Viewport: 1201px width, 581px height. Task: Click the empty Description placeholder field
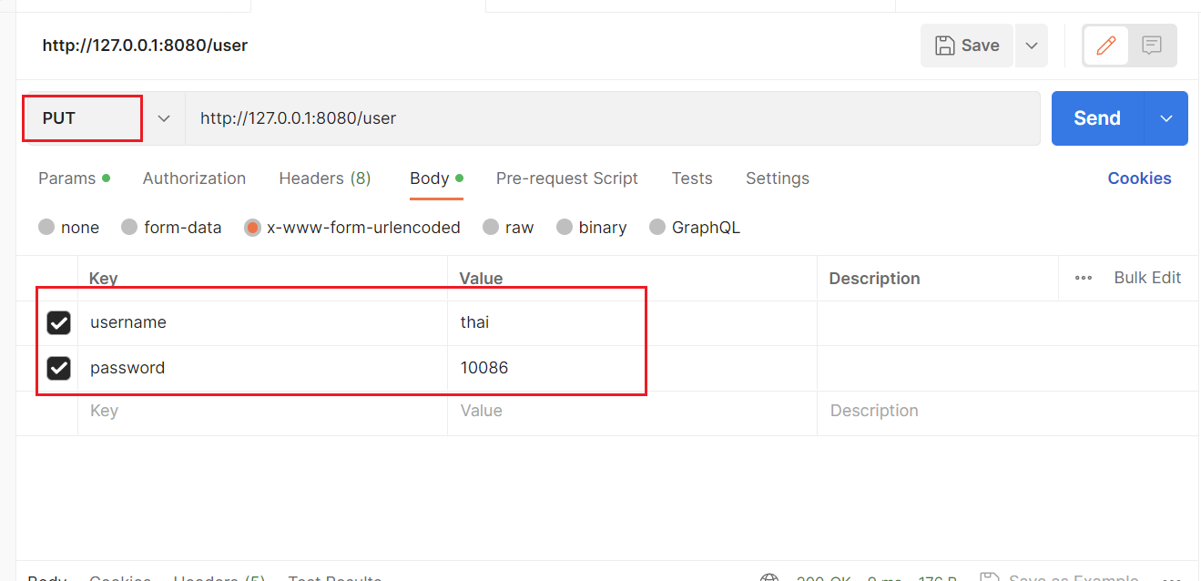[x=1008, y=412]
